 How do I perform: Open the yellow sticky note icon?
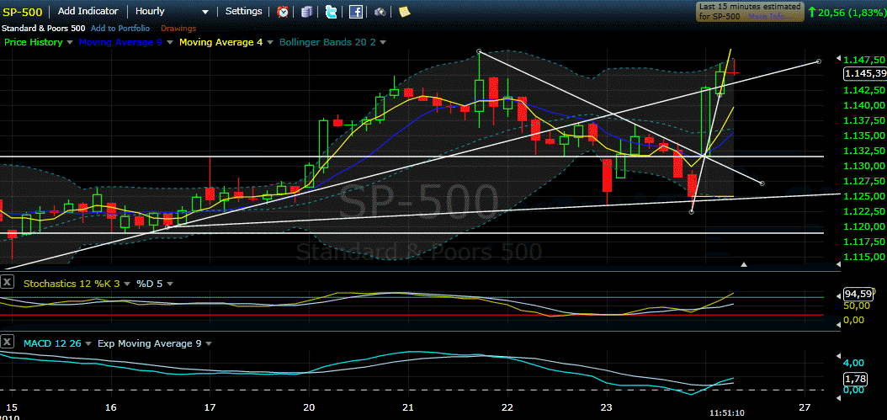(x=404, y=11)
